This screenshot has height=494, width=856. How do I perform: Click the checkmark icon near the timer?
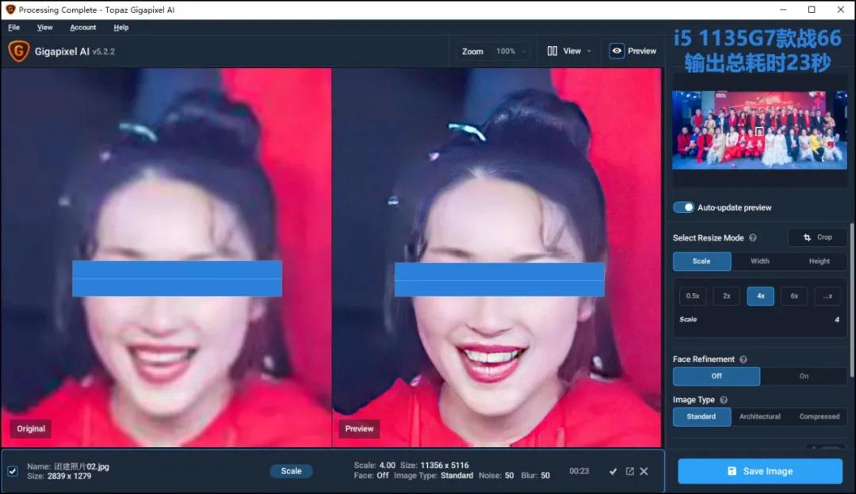coord(613,471)
